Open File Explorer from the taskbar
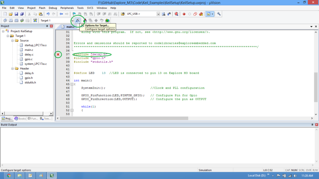This screenshot has height=179, width=319. [20, 175]
